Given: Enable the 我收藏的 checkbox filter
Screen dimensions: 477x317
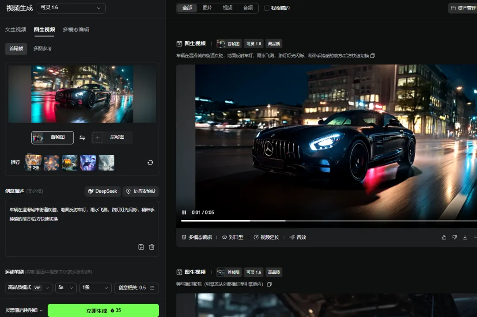Looking at the screenshot, I should point(266,8).
